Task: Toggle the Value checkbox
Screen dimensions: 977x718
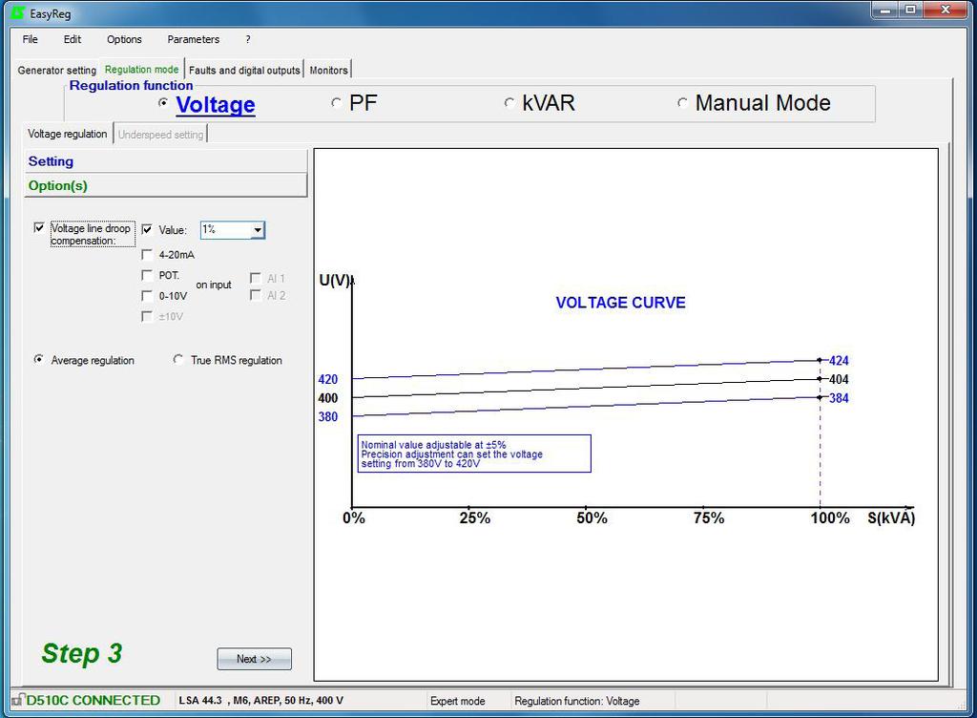Action: pos(147,229)
